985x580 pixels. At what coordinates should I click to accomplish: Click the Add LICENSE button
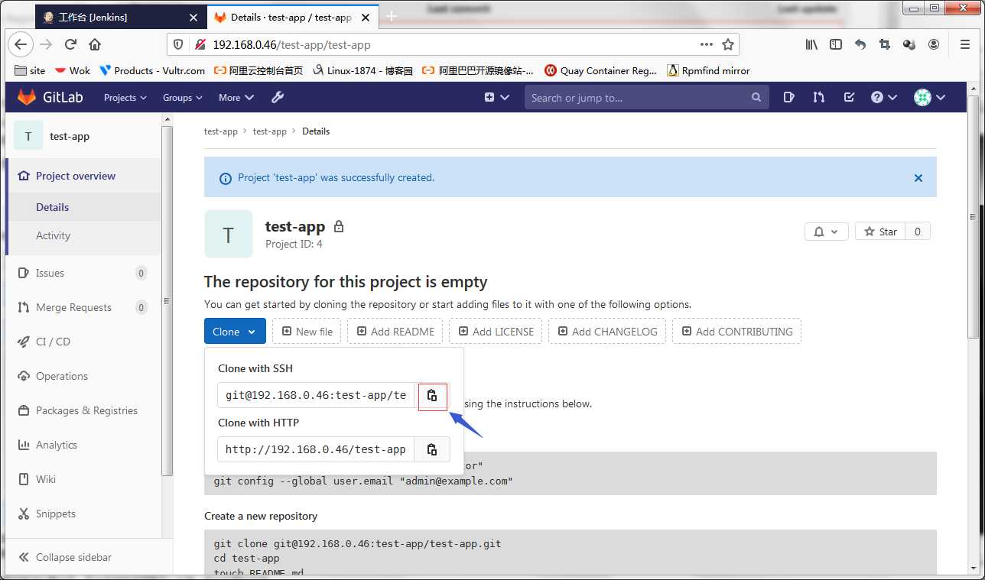[x=496, y=332]
